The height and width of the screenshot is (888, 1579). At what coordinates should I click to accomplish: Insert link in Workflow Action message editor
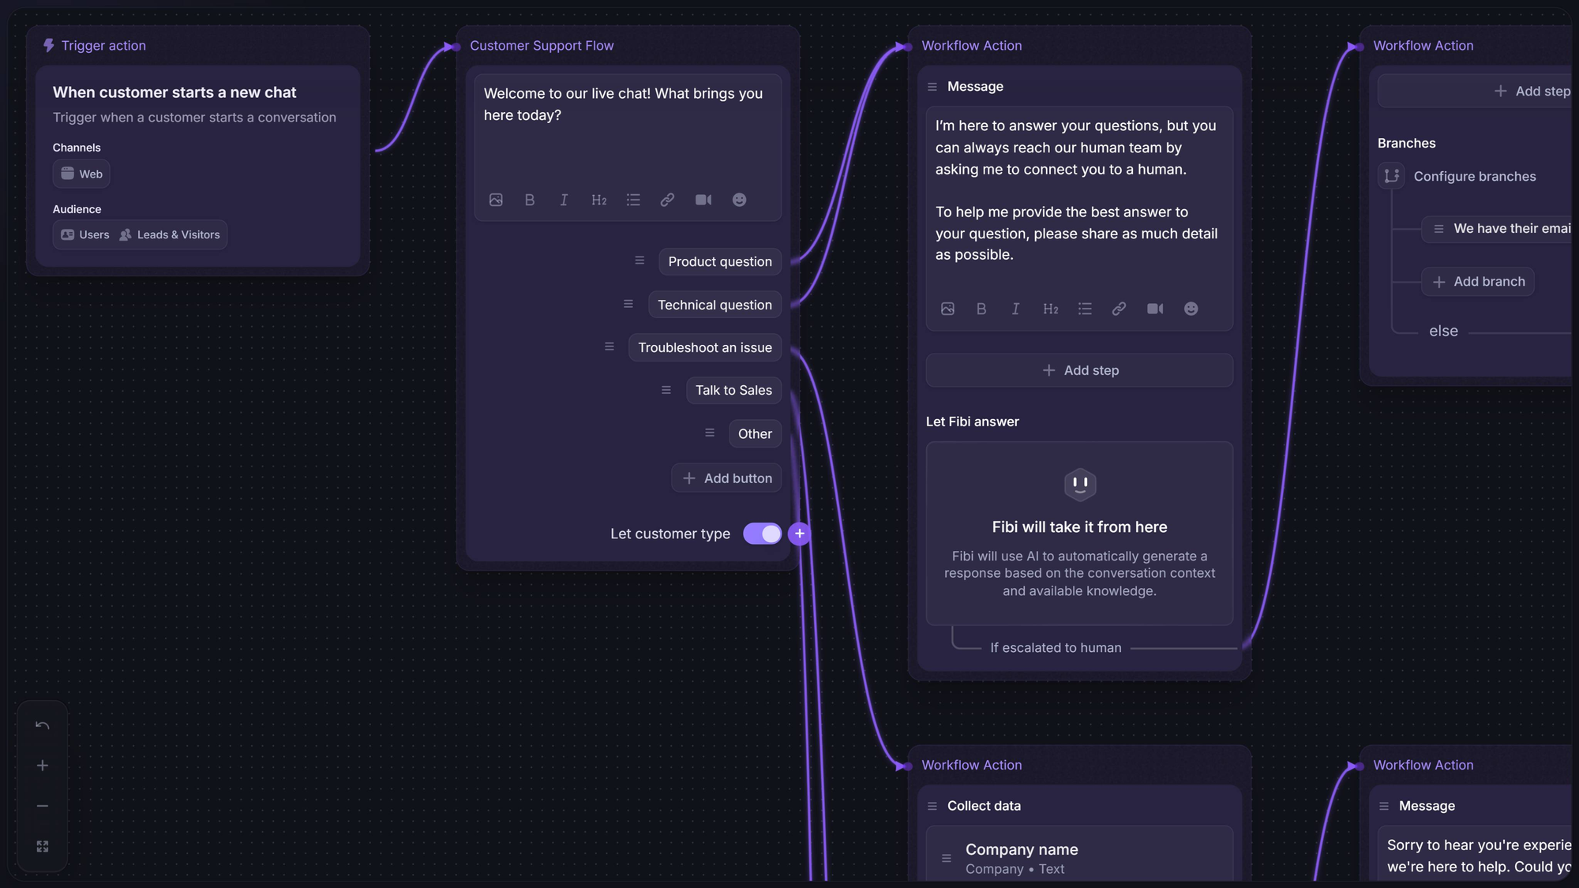coord(1119,309)
